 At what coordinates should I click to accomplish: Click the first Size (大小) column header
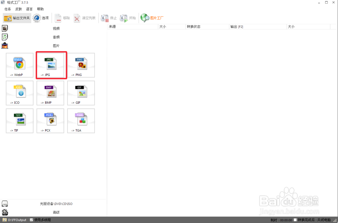click(x=172, y=27)
